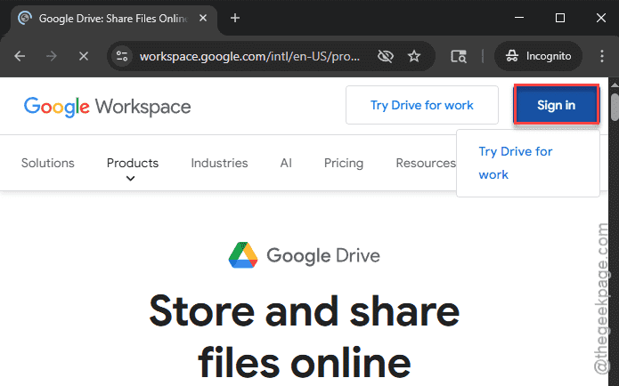Open site information icon in address bar

coord(122,56)
